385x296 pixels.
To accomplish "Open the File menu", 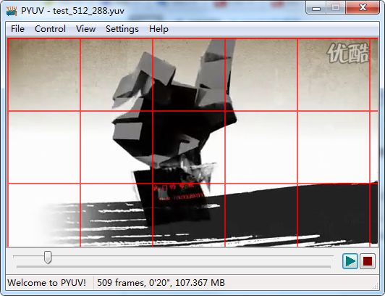I will (17, 29).
